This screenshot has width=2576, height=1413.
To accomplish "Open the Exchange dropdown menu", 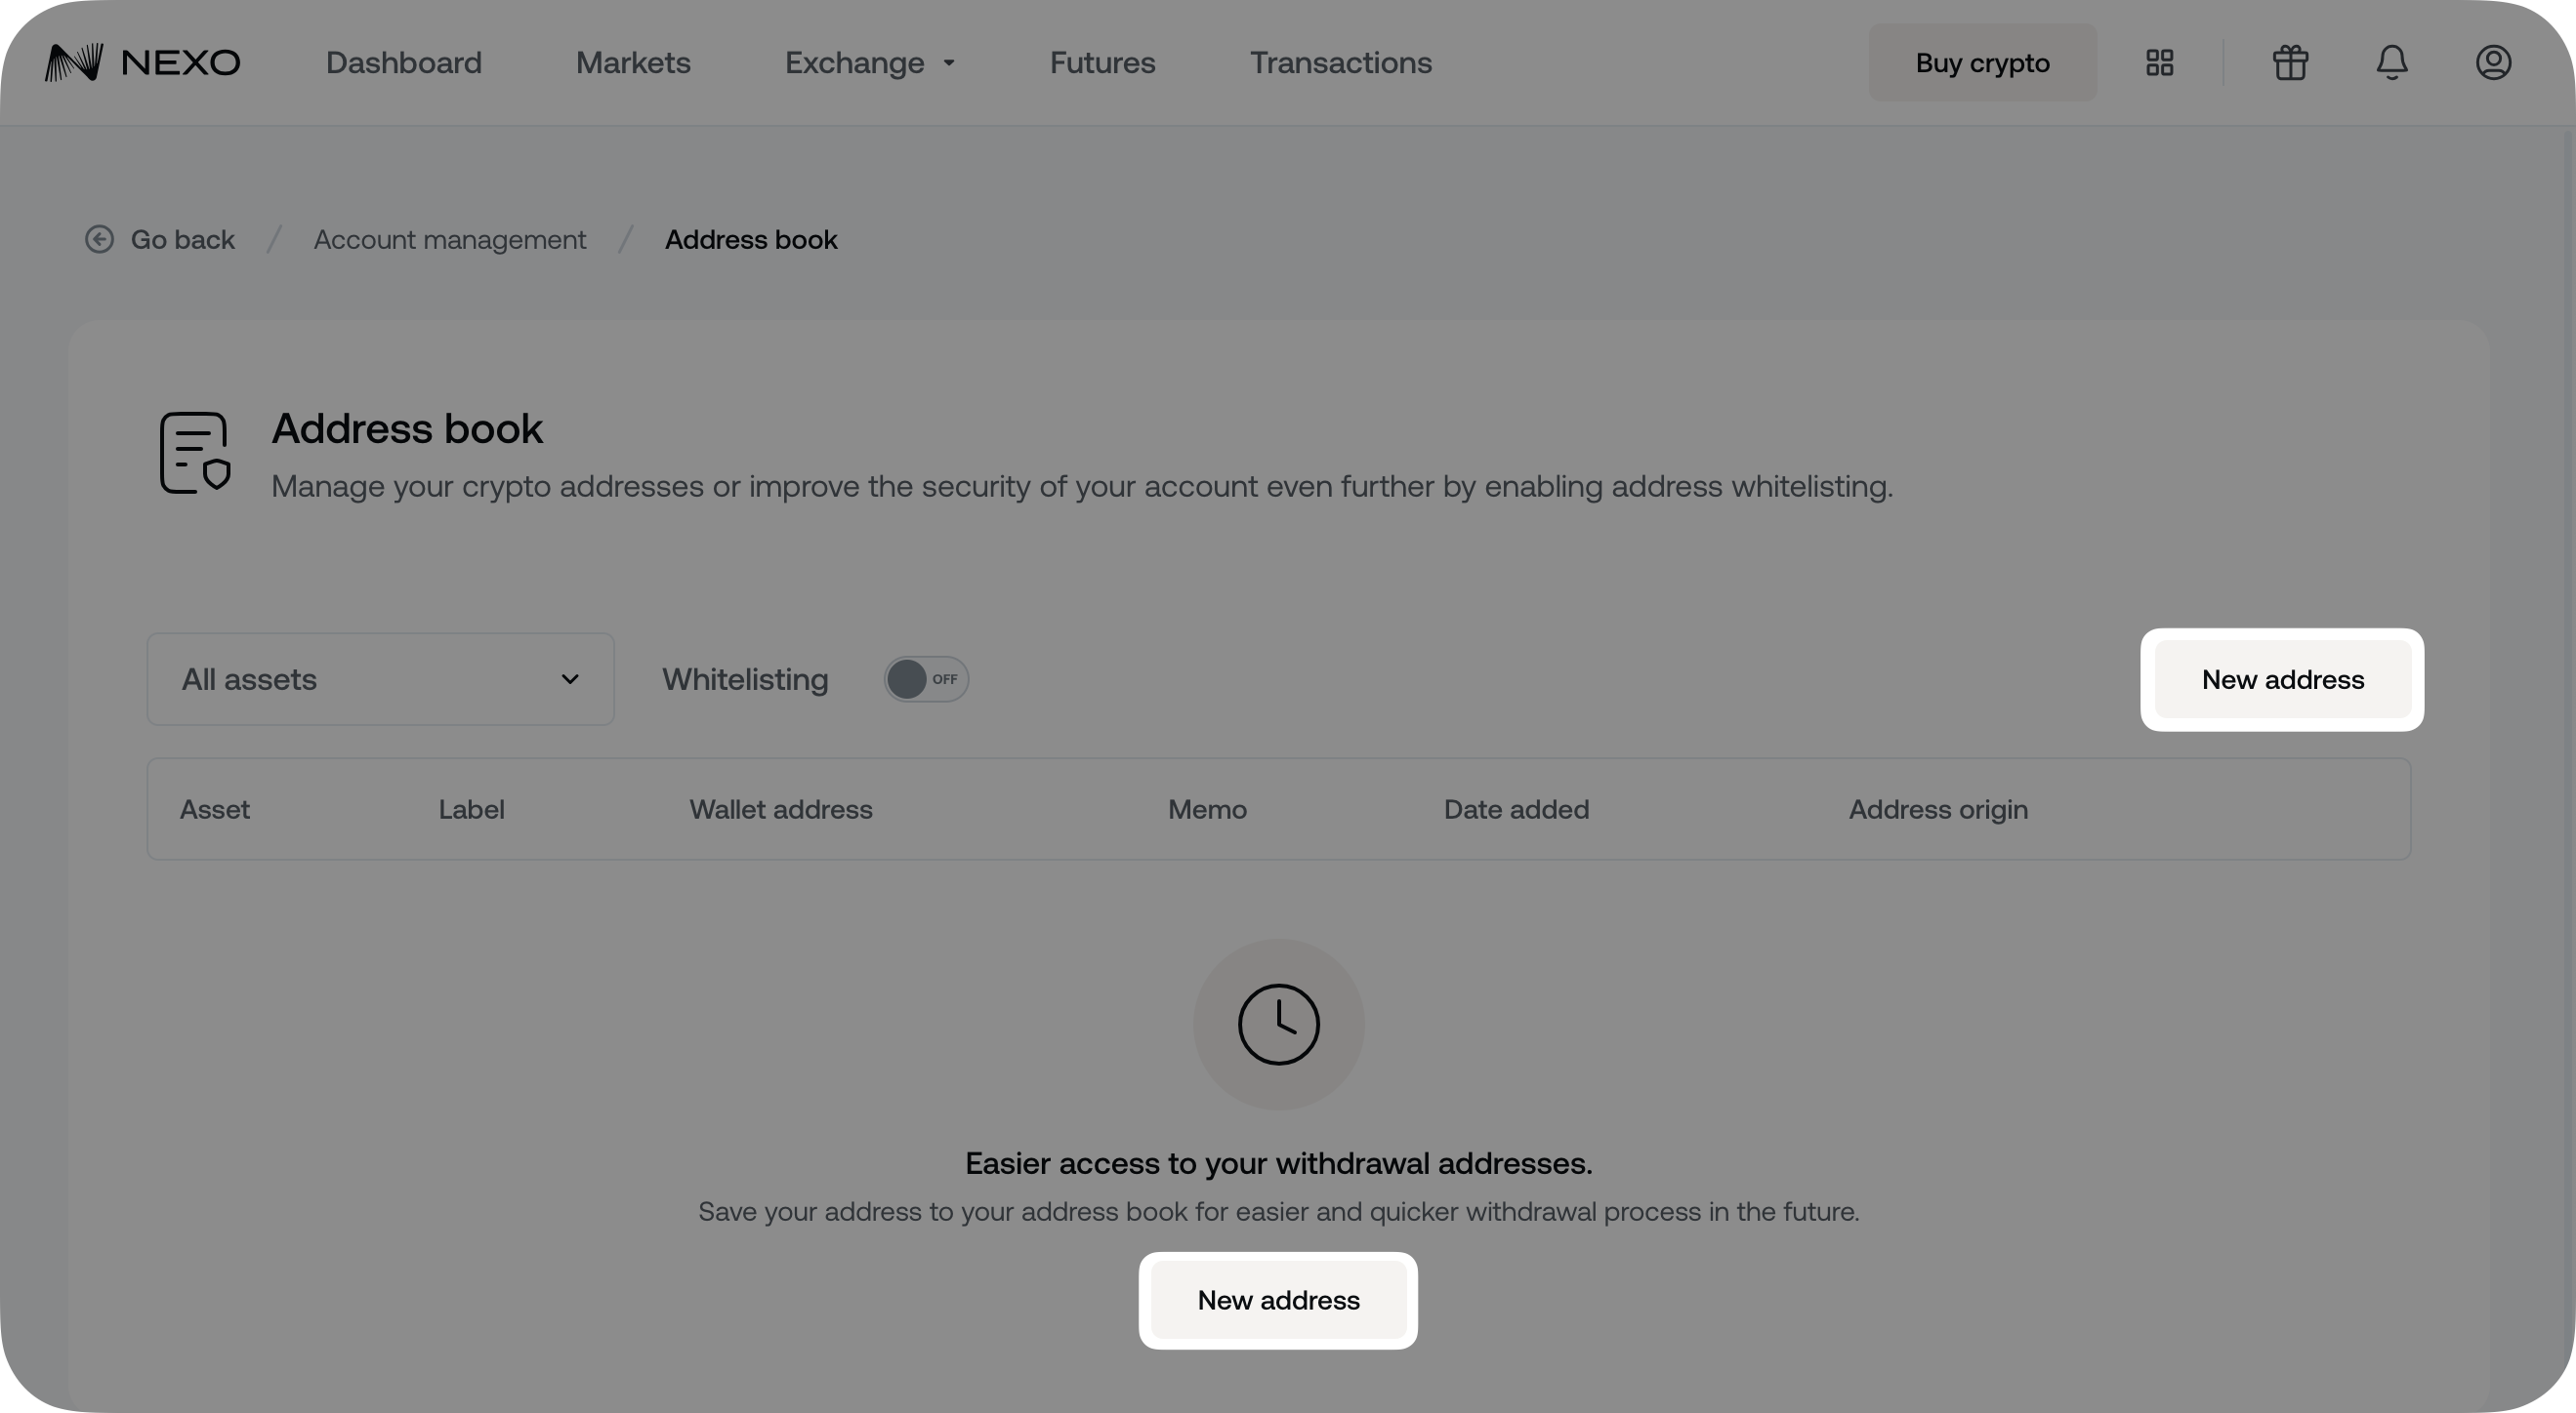I will (x=869, y=63).
